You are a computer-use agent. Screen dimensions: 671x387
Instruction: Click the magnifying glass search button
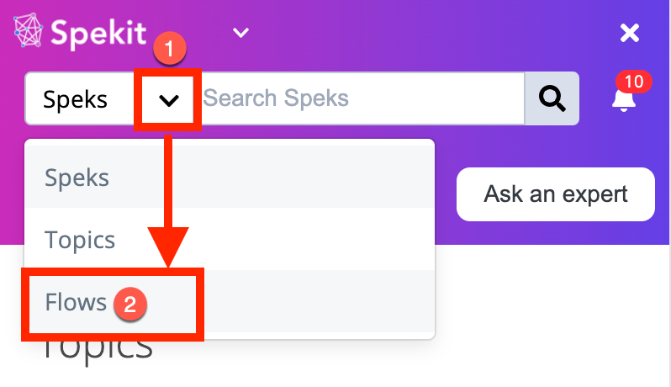[552, 98]
